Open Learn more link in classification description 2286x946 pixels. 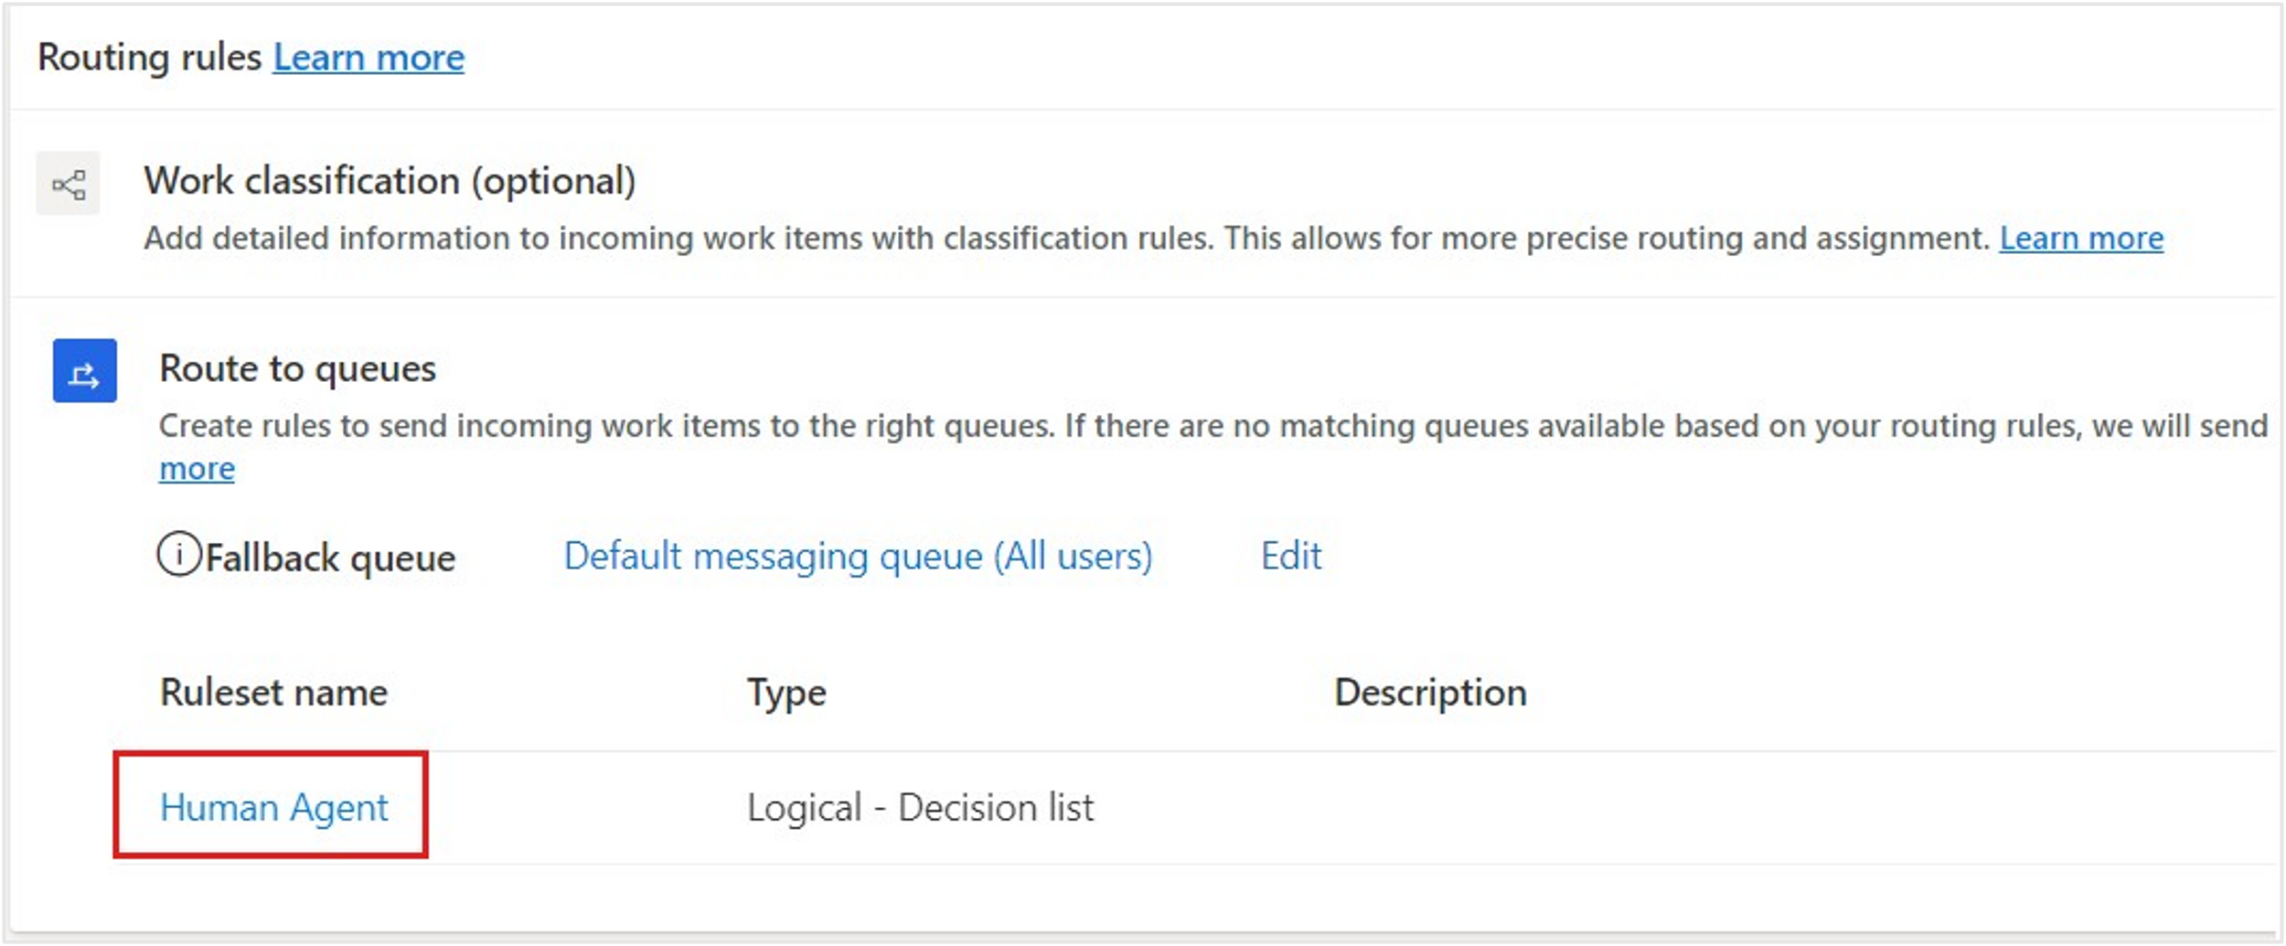[2081, 239]
